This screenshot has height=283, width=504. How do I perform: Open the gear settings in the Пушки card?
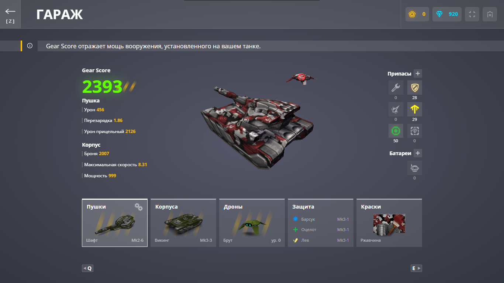[138, 207]
